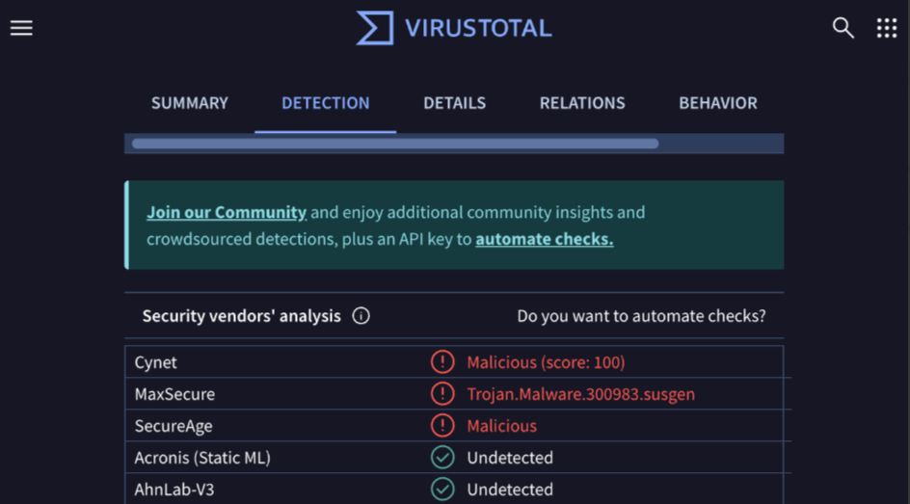Screen dimensions: 910x504
Task: Open the Details tab
Action: click(x=454, y=103)
